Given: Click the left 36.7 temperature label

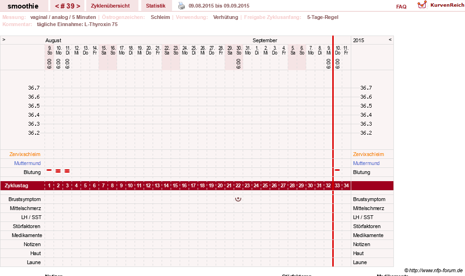Looking at the screenshot, I should pyautogui.click(x=34, y=88).
